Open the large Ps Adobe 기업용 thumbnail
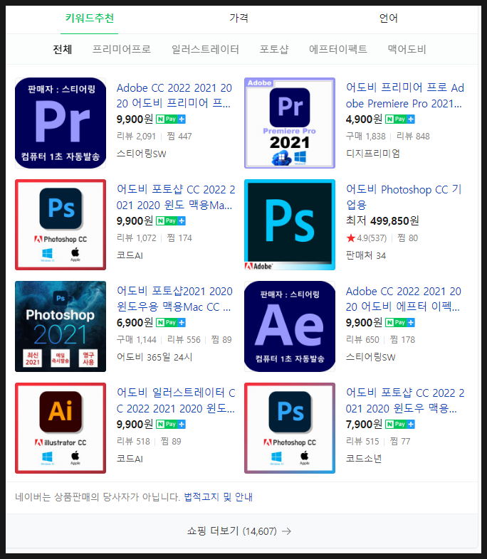Image resolution: width=487 pixels, height=559 pixels. 290,225
